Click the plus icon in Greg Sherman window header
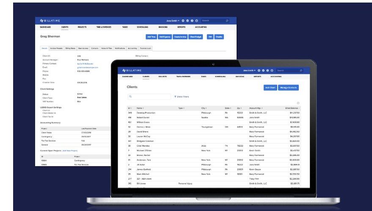372x211 pixels. pos(183,21)
